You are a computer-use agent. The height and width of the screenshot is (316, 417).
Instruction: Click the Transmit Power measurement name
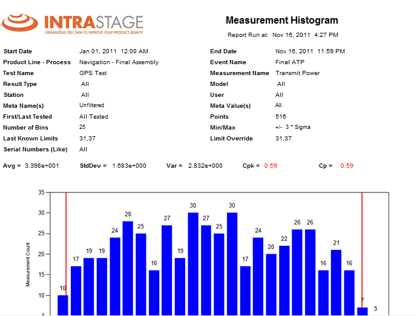click(297, 73)
